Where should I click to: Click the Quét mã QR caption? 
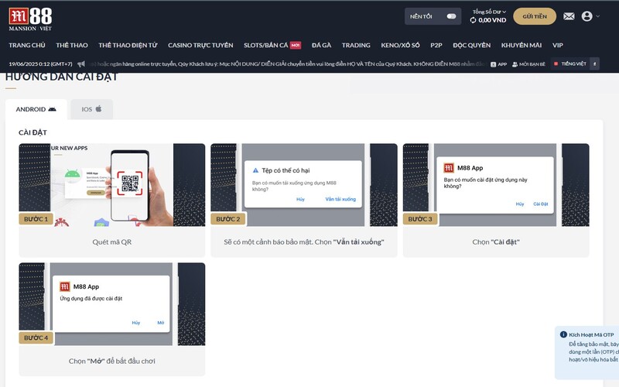[112, 241]
